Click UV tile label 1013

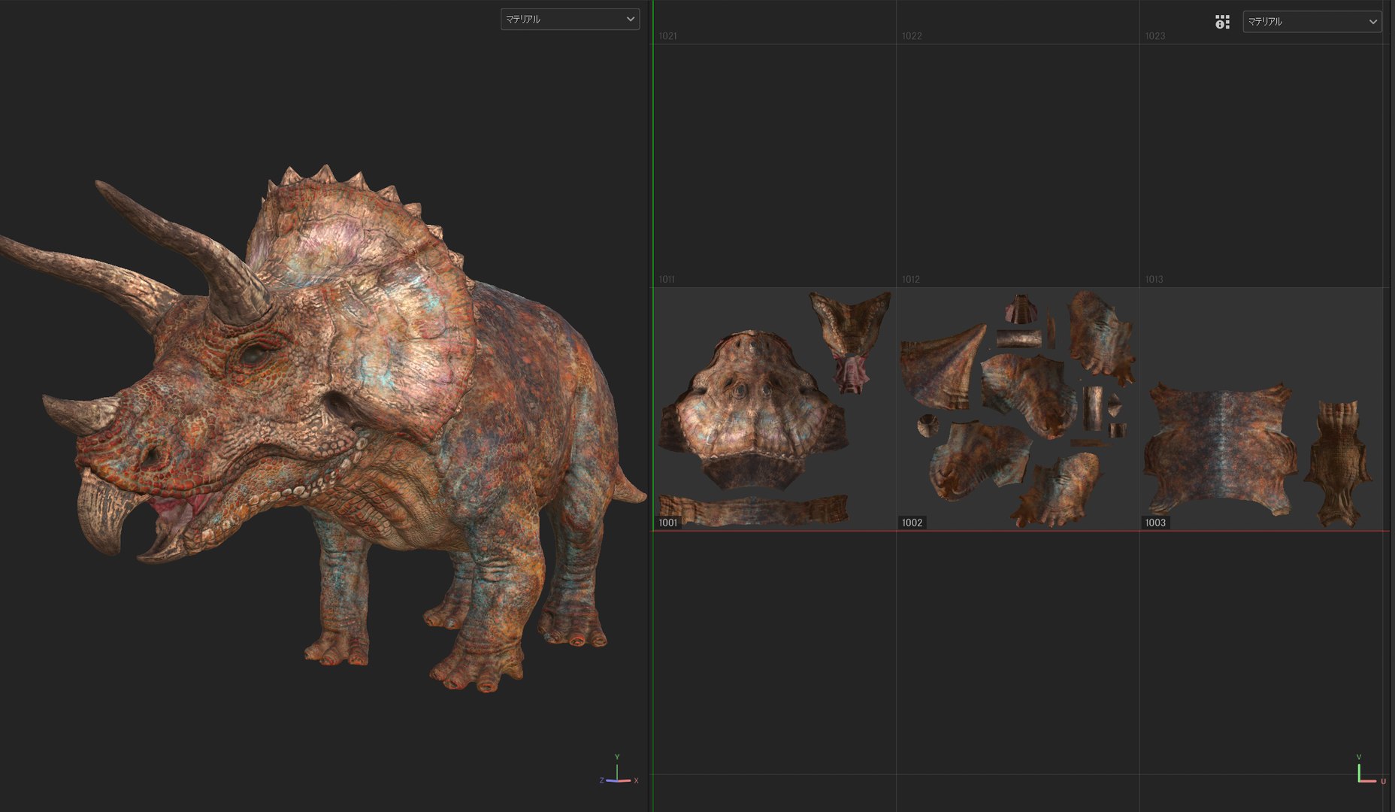click(x=1154, y=279)
